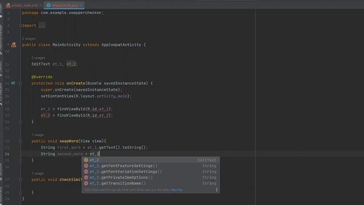Click second_word variable declaration

[70, 154]
